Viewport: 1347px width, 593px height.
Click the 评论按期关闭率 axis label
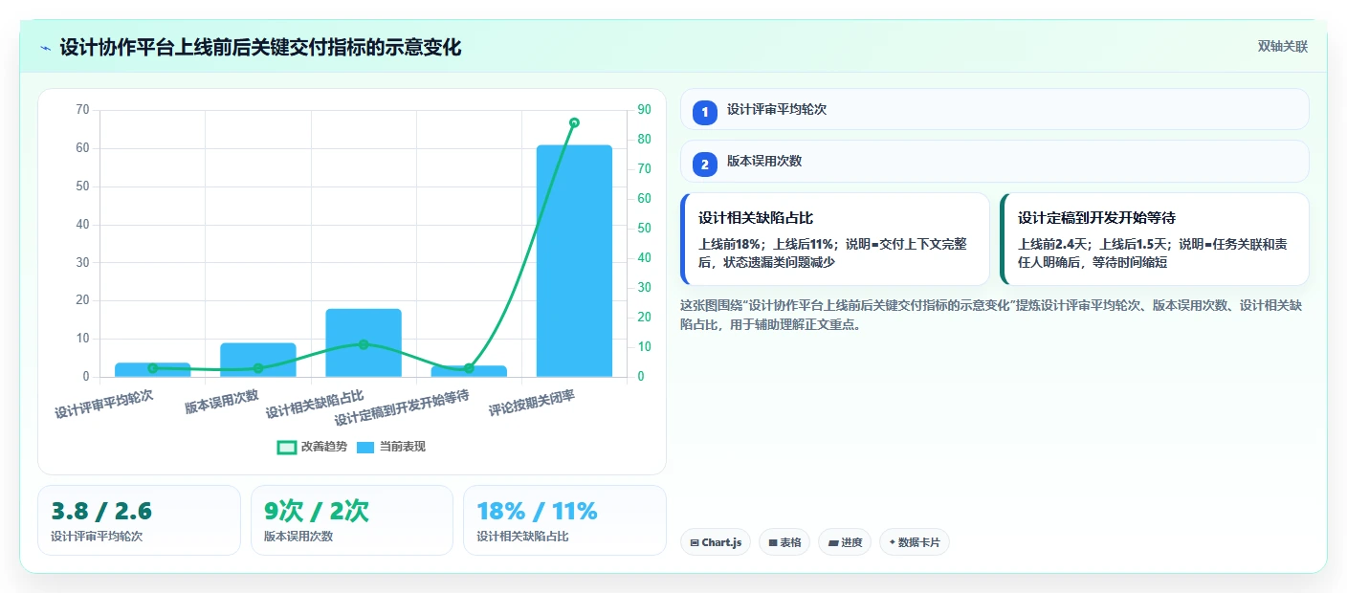coord(532,403)
